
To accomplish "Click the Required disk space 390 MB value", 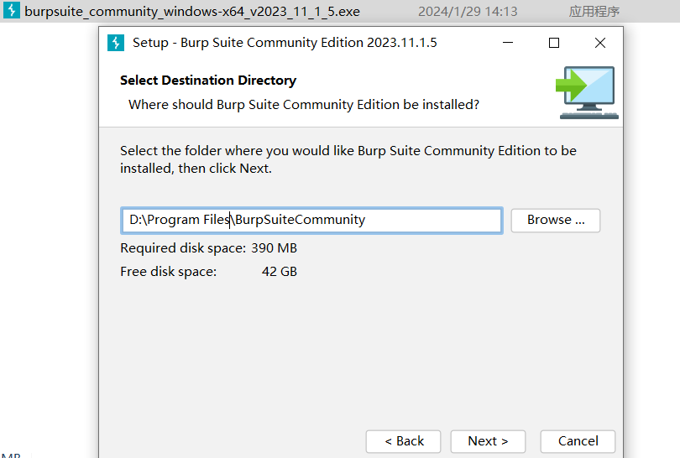I will [x=274, y=247].
